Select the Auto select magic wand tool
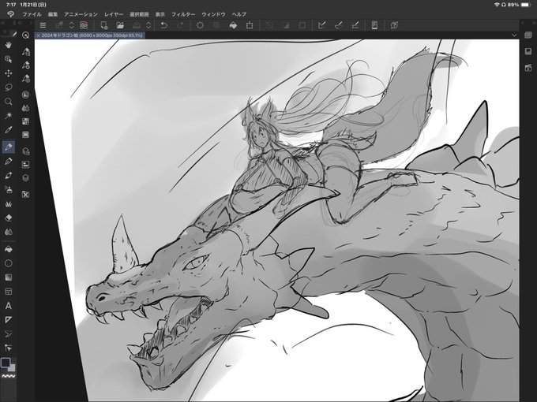 click(9, 116)
